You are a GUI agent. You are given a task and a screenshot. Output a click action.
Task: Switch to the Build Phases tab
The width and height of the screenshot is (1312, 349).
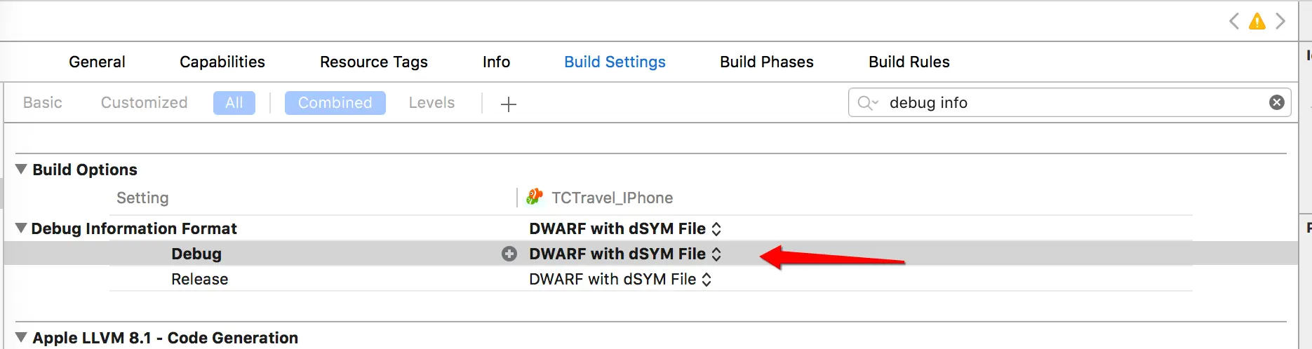coord(767,62)
